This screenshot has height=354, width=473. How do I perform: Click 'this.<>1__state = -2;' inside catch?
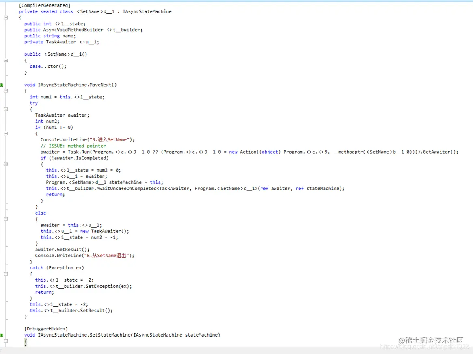(64, 280)
